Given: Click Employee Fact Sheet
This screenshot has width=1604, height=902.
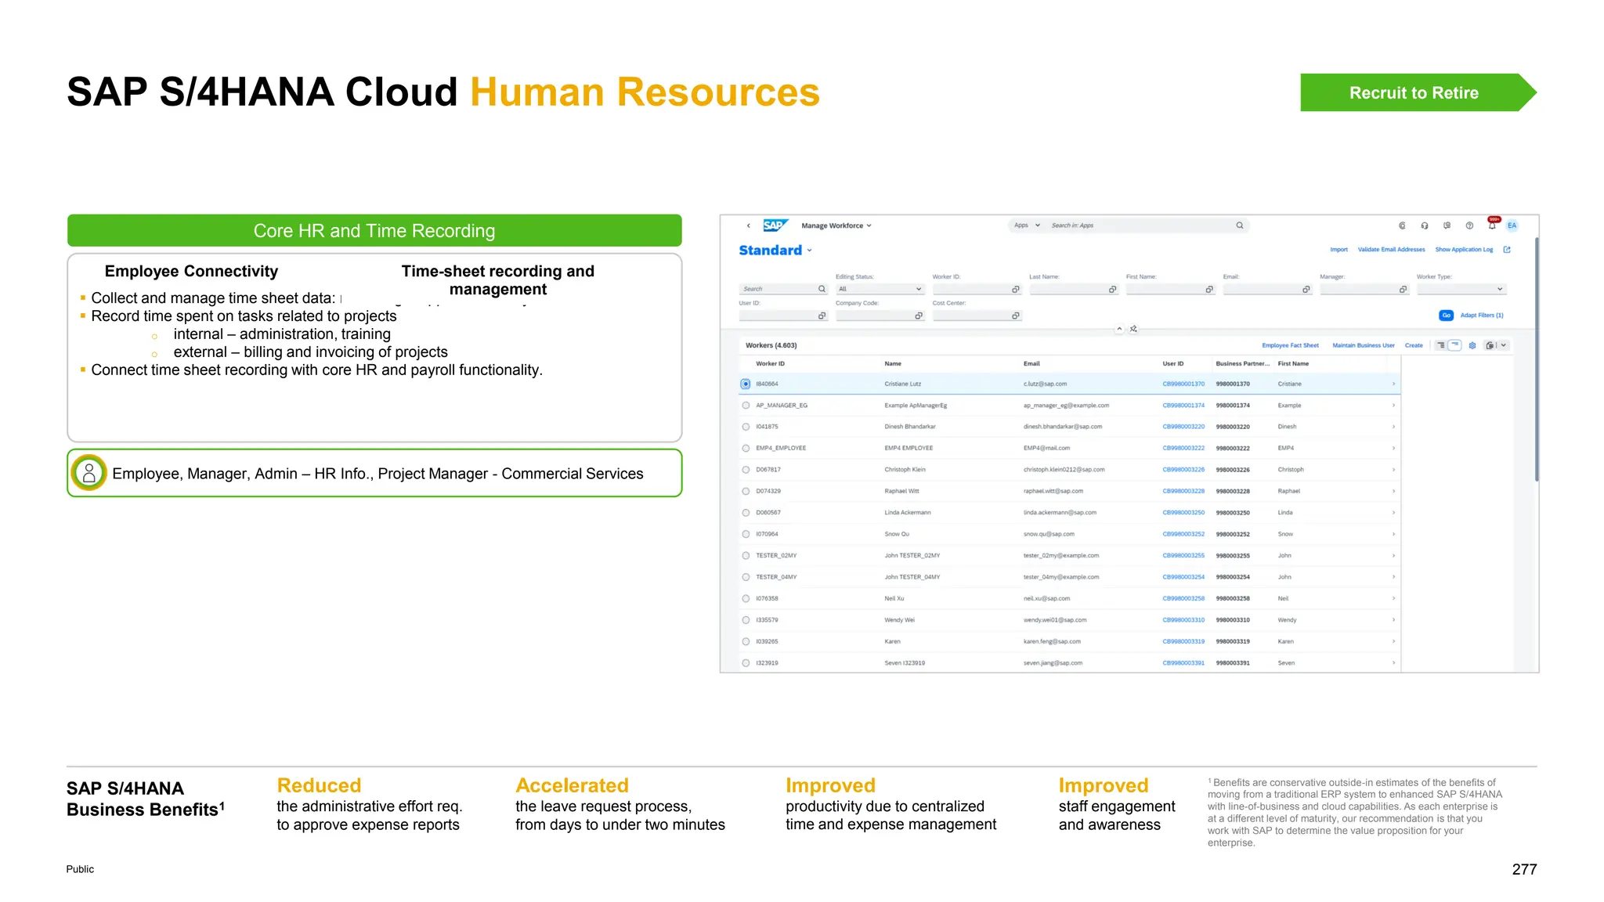Looking at the screenshot, I should (x=1290, y=345).
